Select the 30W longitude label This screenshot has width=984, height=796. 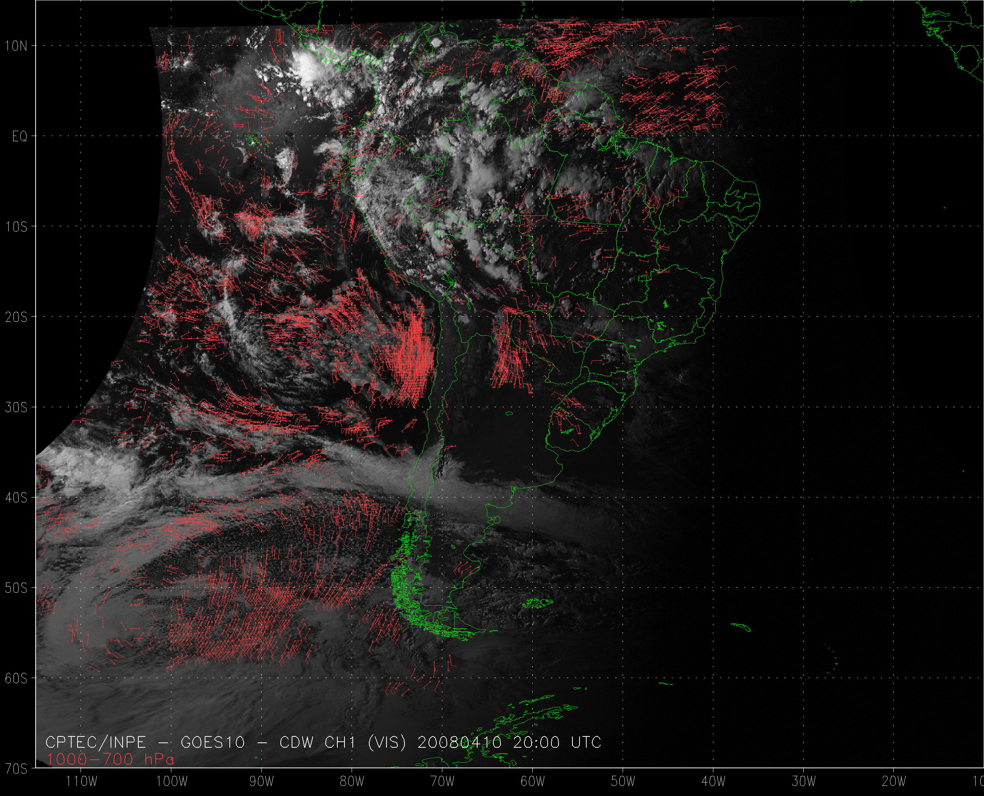804,781
